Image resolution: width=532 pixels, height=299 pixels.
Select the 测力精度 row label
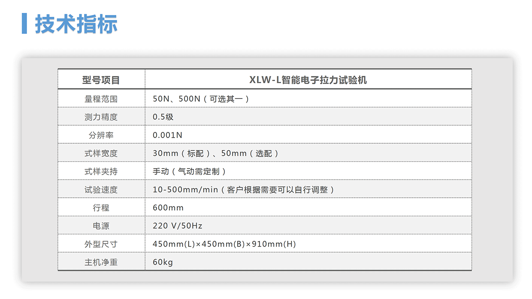tap(101, 117)
